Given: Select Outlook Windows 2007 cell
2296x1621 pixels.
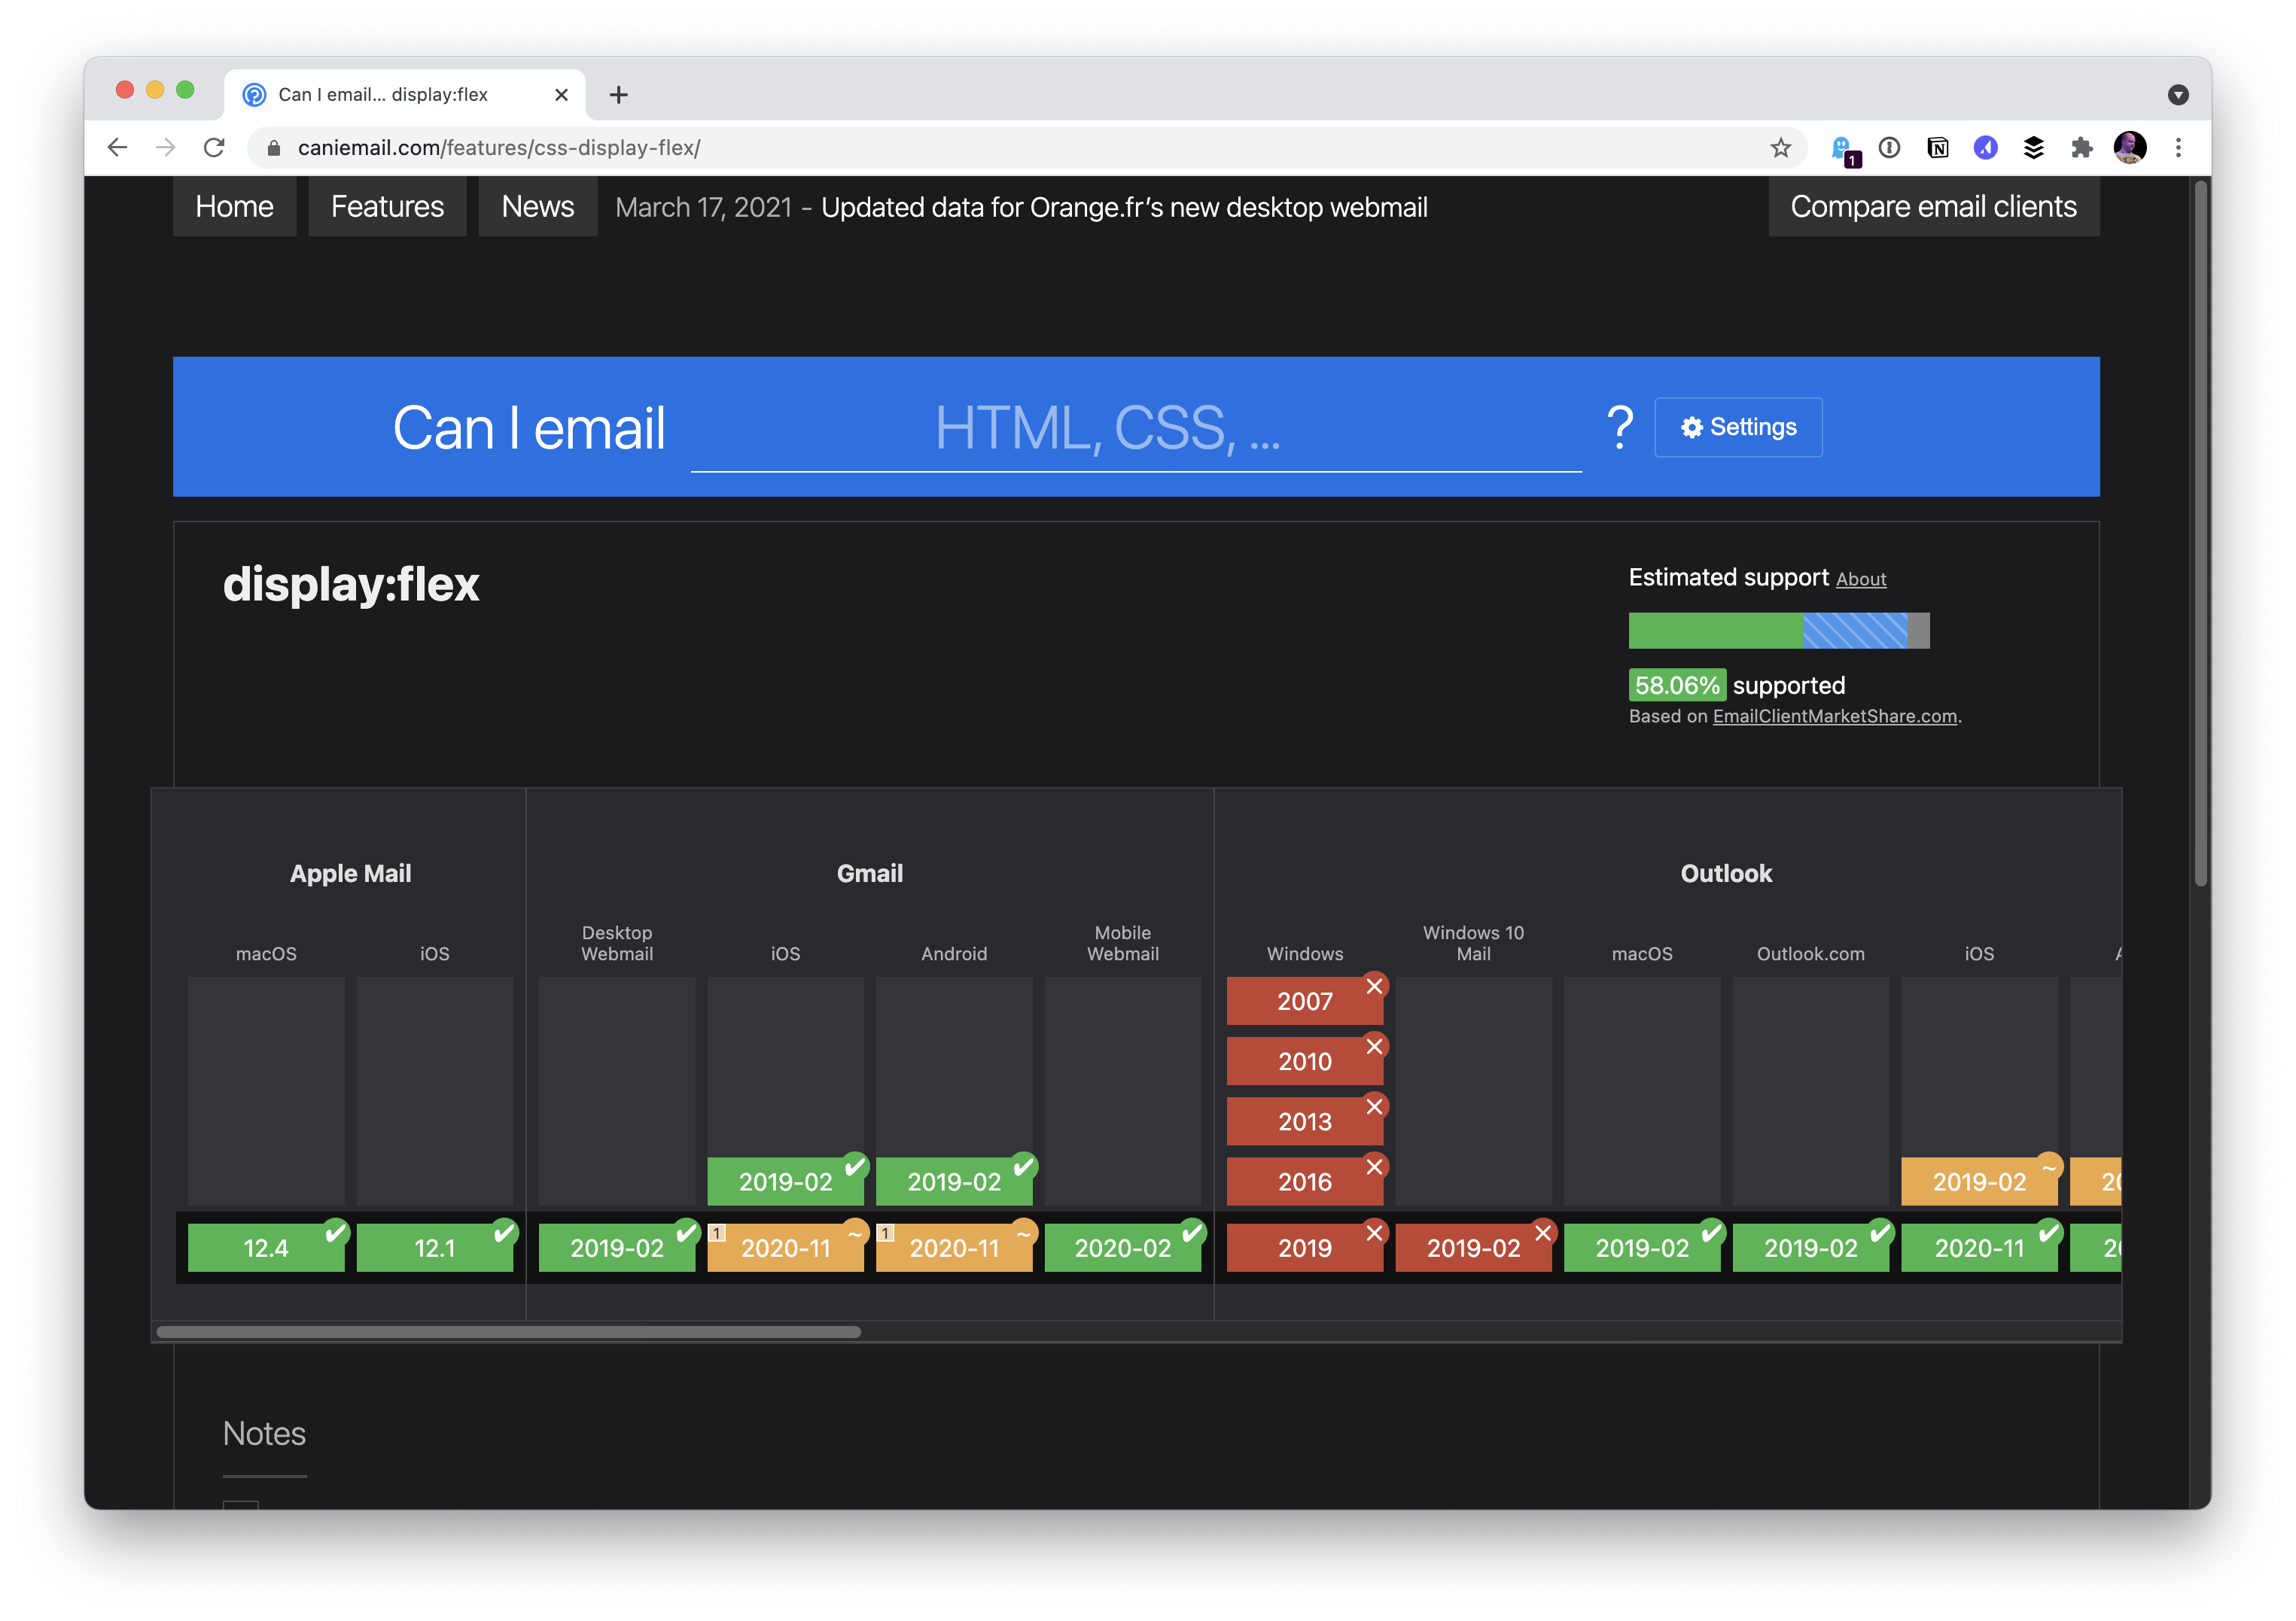Looking at the screenshot, I should tap(1305, 1000).
